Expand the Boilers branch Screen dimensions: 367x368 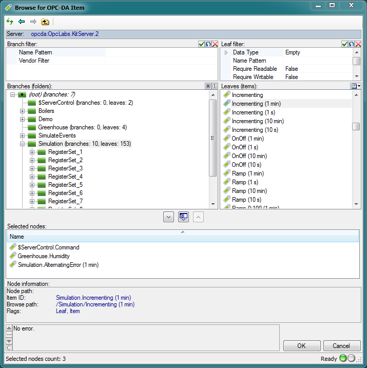[x=23, y=111]
